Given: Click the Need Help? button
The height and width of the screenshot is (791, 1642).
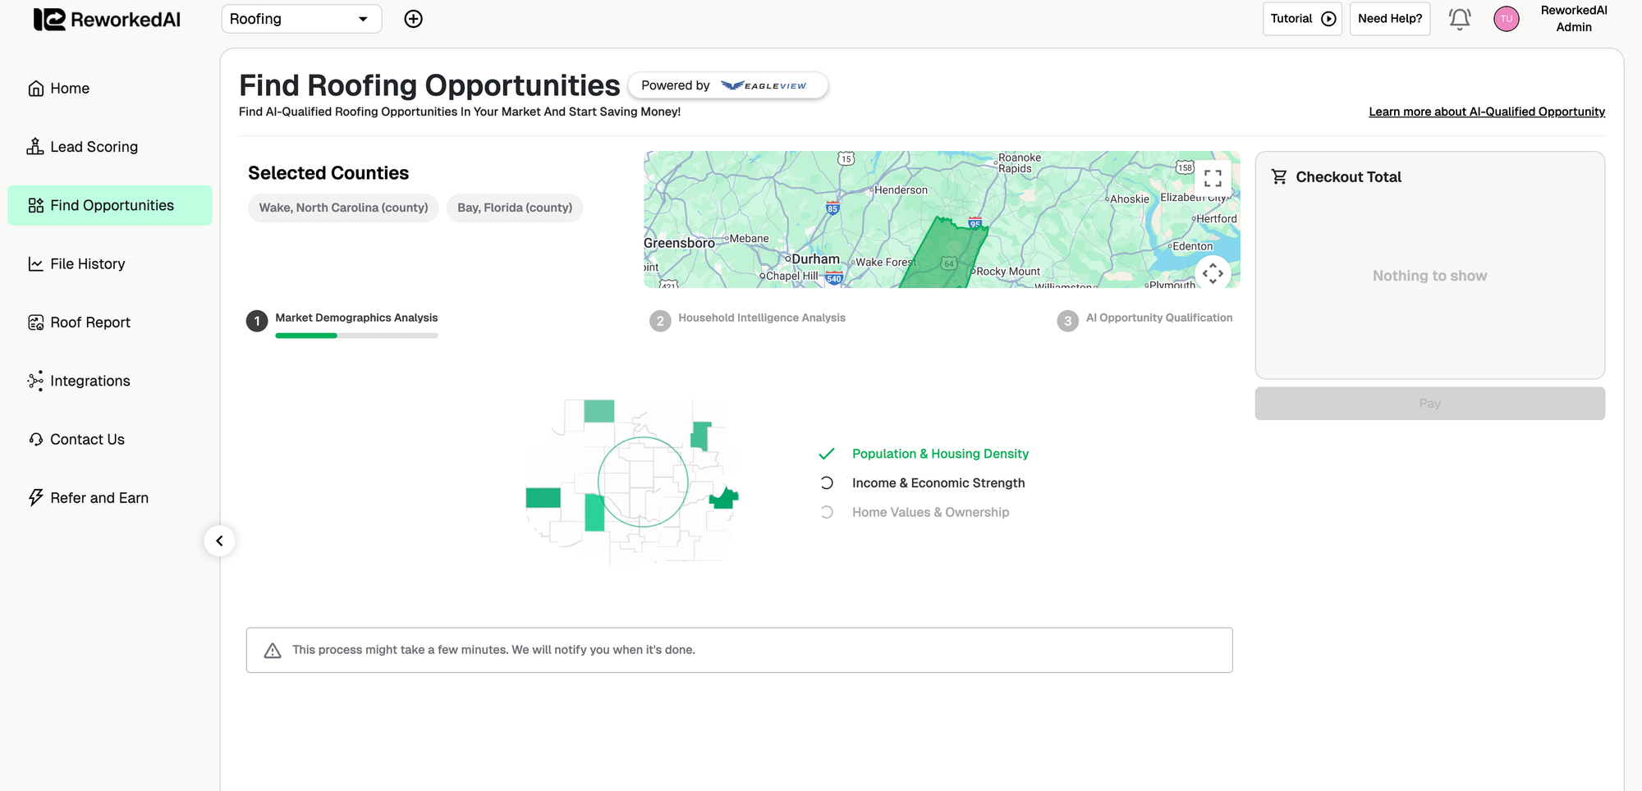Looking at the screenshot, I should tap(1389, 19).
